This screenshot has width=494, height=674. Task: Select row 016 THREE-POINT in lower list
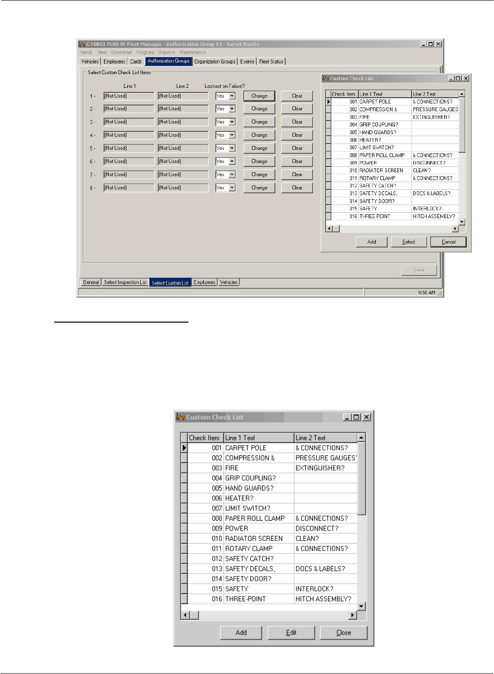tap(269, 599)
